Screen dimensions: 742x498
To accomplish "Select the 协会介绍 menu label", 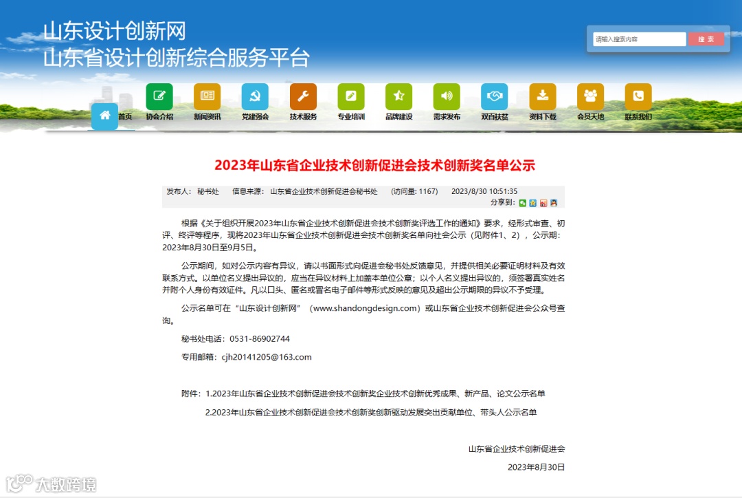I will tap(159, 116).
